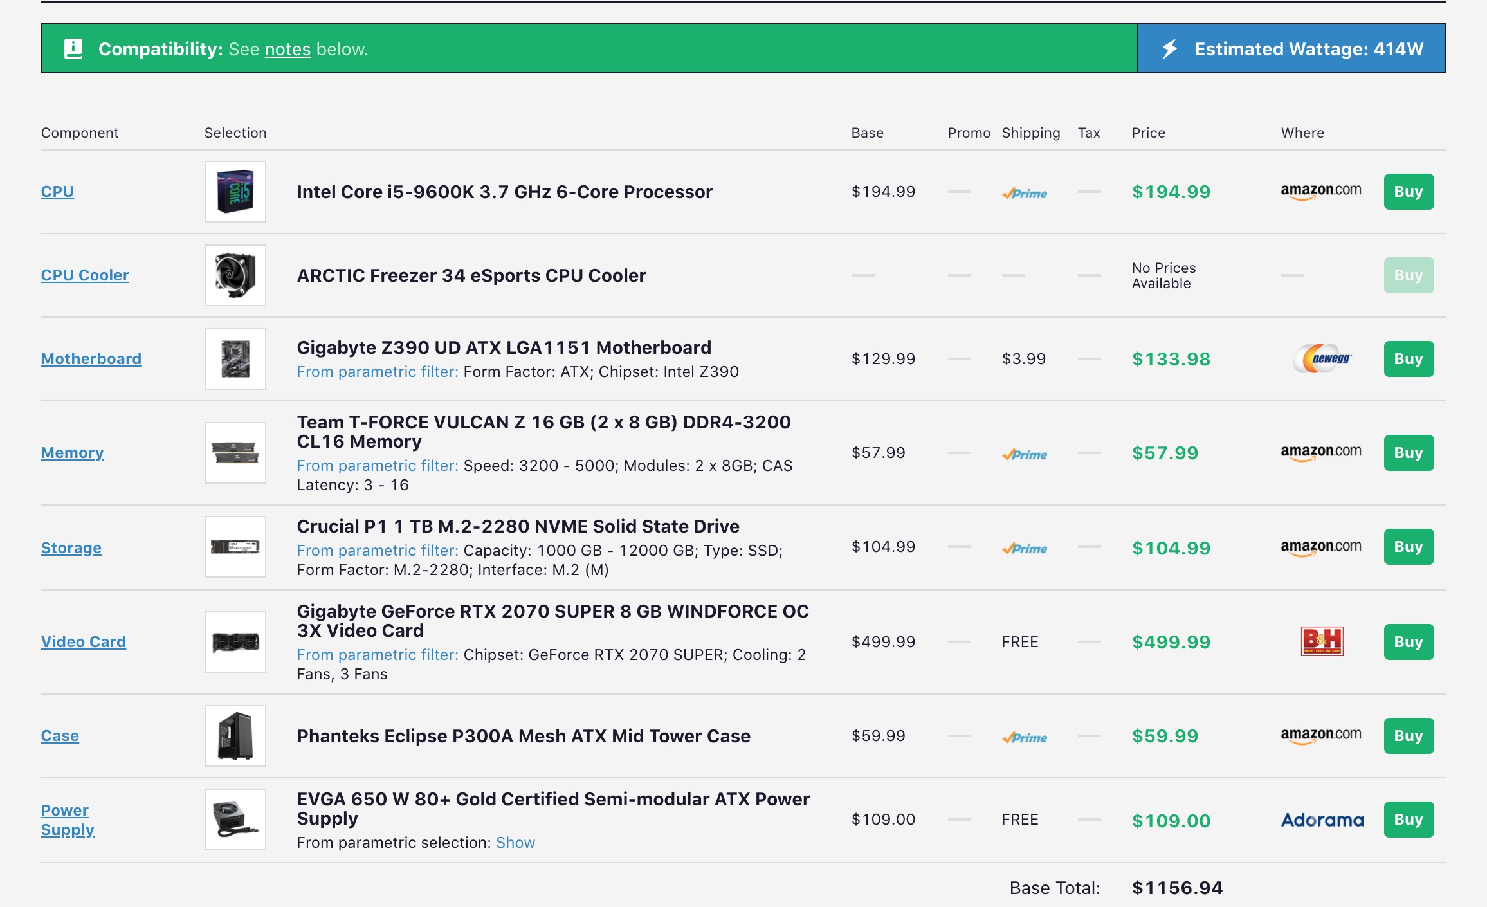Open the Gigabyte Z390 motherboard thumbnail

coord(235,359)
